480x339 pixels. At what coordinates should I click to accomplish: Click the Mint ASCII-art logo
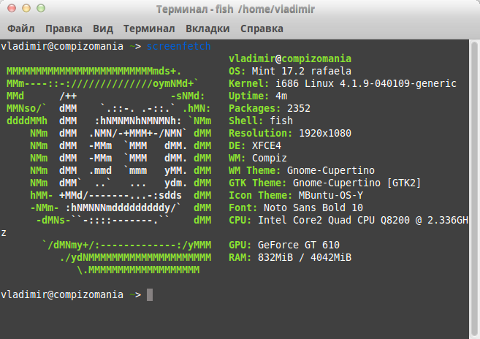point(109,170)
